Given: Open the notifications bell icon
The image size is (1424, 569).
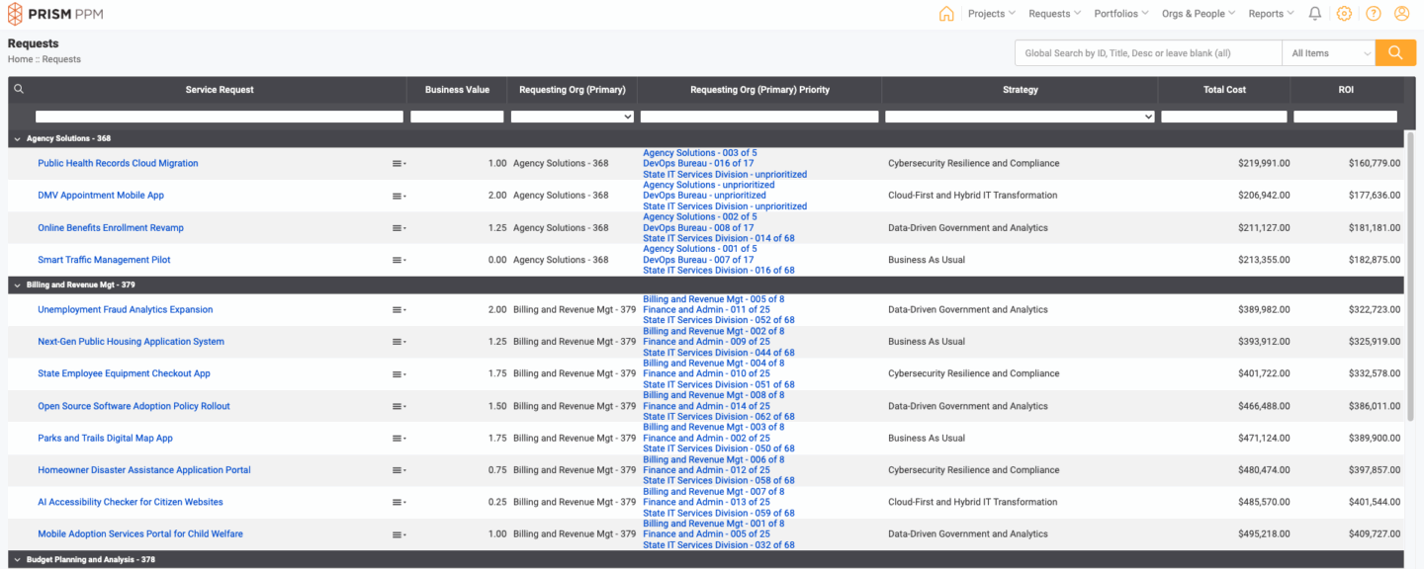Looking at the screenshot, I should pos(1314,14).
